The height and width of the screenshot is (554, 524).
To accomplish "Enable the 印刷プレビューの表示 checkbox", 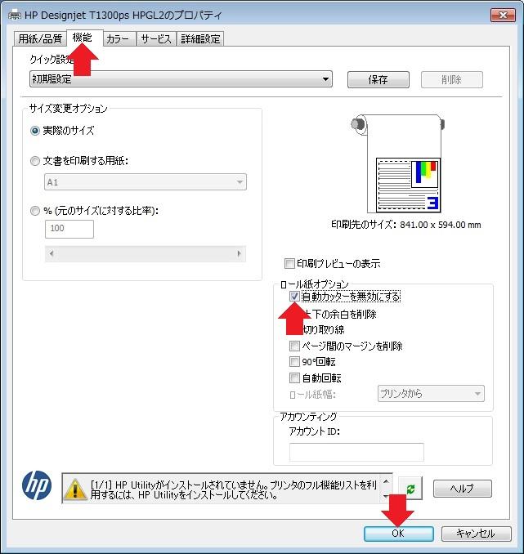I will tap(289, 264).
